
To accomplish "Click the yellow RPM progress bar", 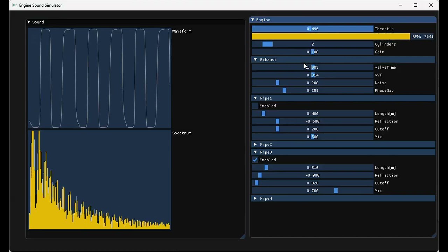I will pyautogui.click(x=331, y=36).
